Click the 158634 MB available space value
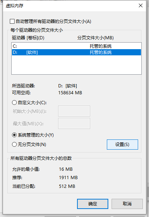Image resolution: width=149 pixels, height=217 pixels. click(x=70, y=93)
